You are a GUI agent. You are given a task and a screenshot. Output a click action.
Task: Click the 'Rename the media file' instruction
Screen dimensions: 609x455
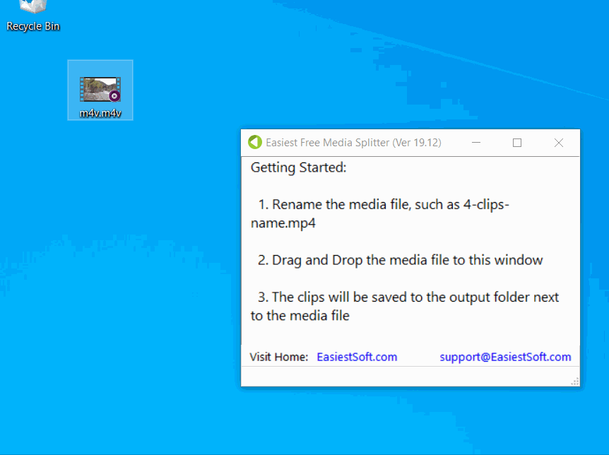[380, 213]
